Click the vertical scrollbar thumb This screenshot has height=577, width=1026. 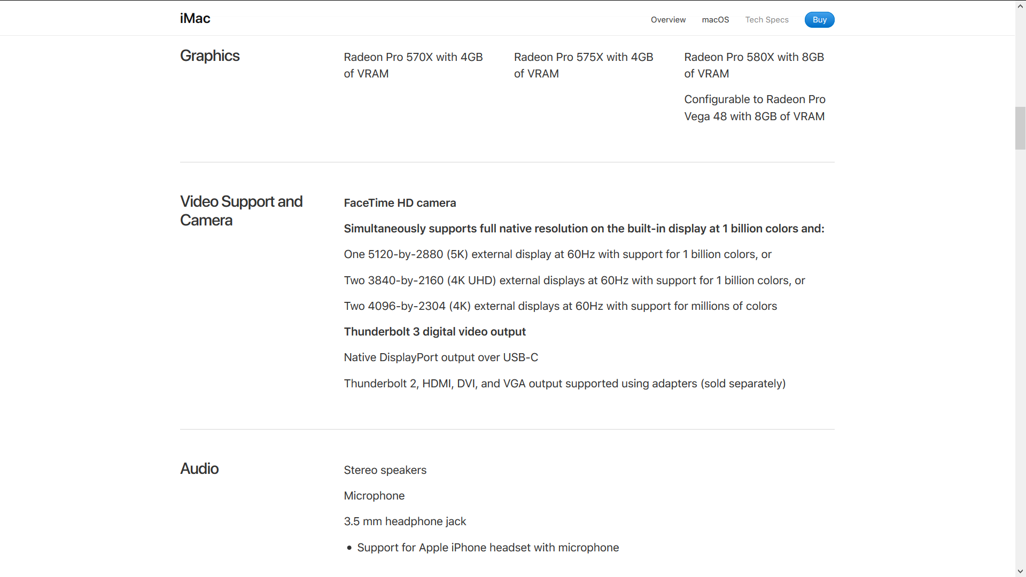click(x=1021, y=128)
